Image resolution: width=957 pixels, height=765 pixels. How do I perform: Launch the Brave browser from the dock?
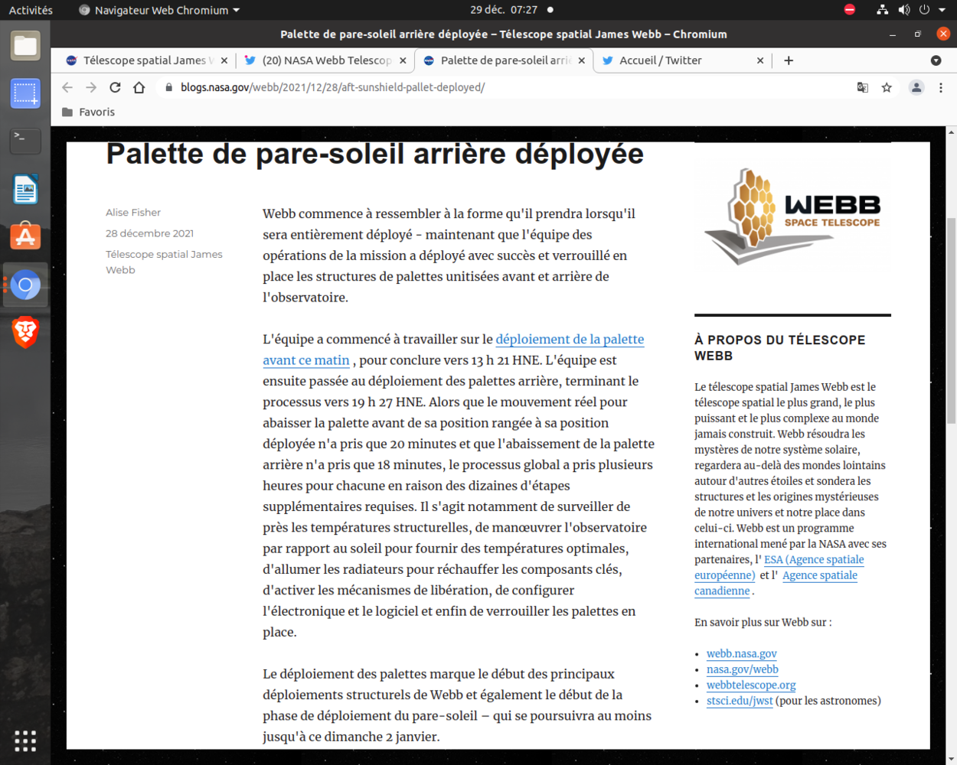point(25,333)
